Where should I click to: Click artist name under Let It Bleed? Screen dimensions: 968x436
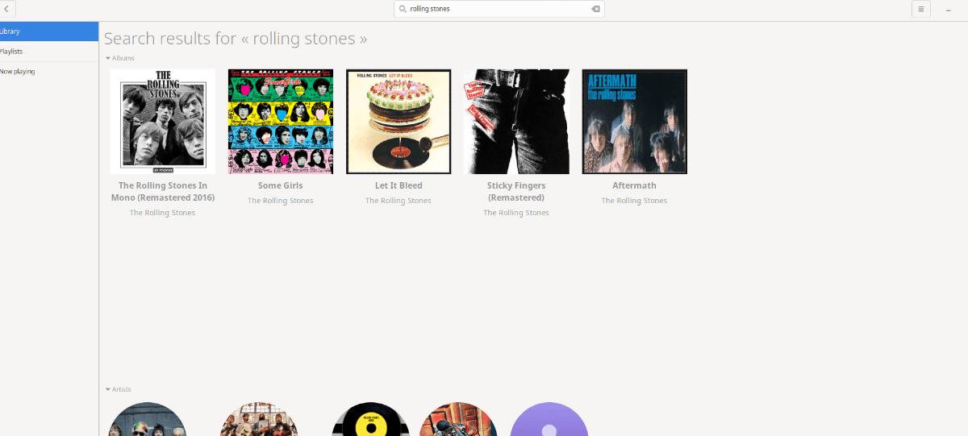tap(398, 201)
